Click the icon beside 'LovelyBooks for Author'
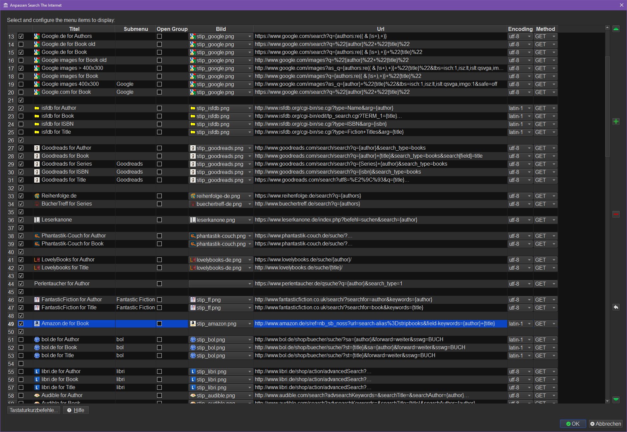The image size is (627, 432). point(37,260)
